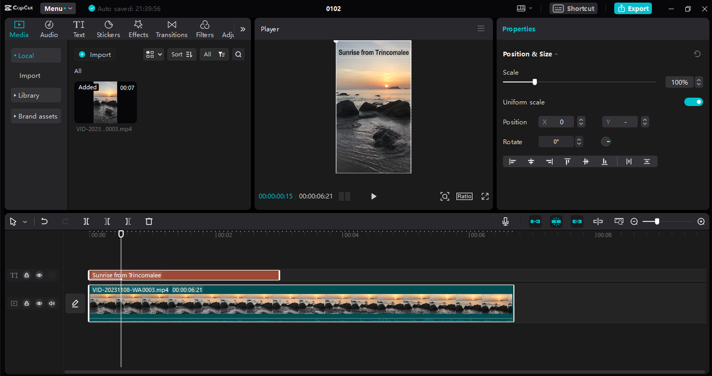Click the Import button
712x376 pixels.
point(95,55)
